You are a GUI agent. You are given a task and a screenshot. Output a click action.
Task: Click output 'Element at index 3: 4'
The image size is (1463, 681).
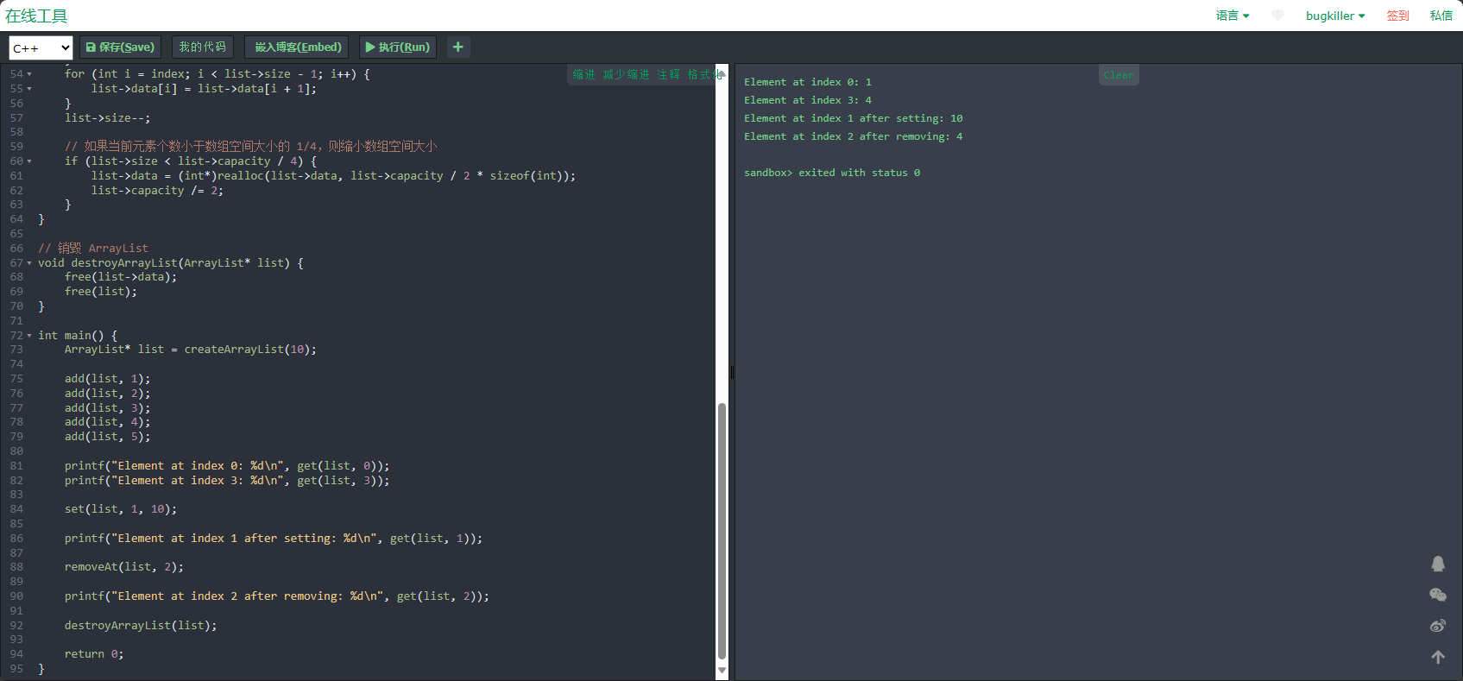point(808,100)
